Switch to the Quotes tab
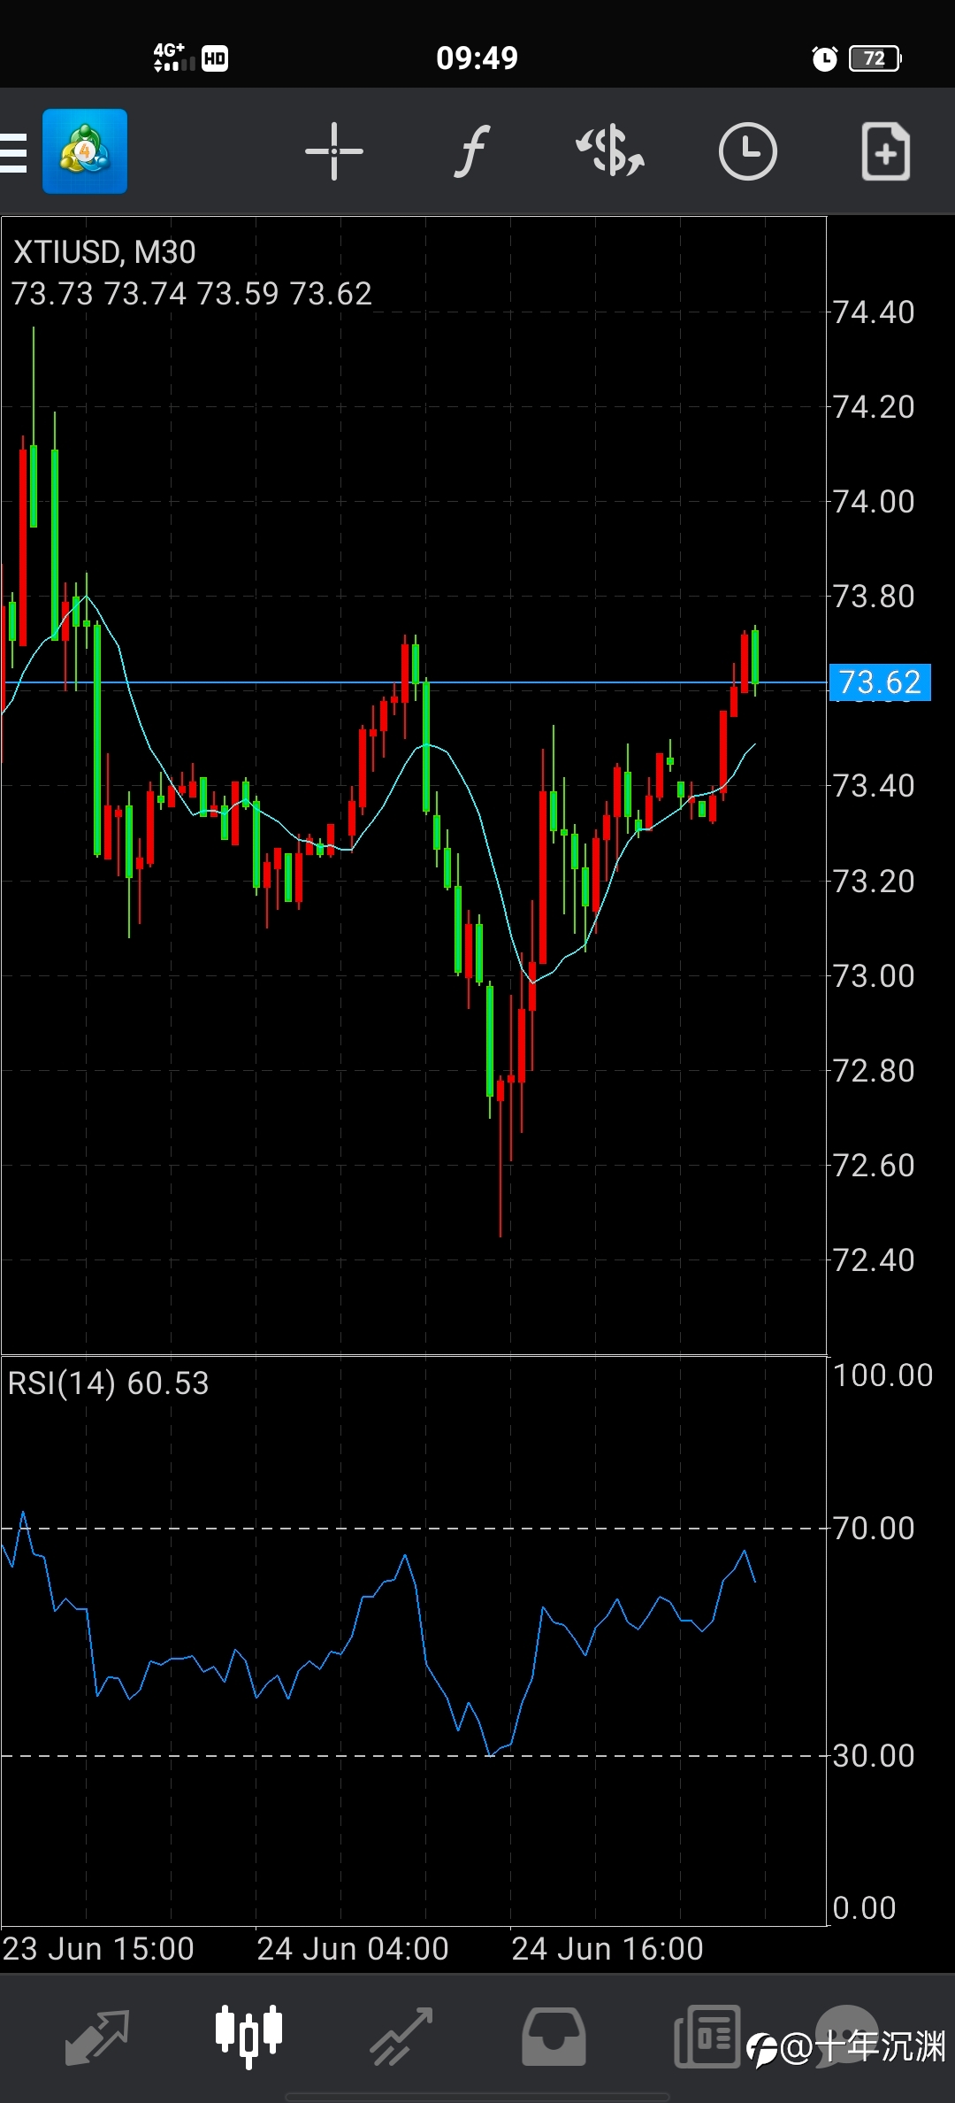955x2103 pixels. click(97, 2037)
